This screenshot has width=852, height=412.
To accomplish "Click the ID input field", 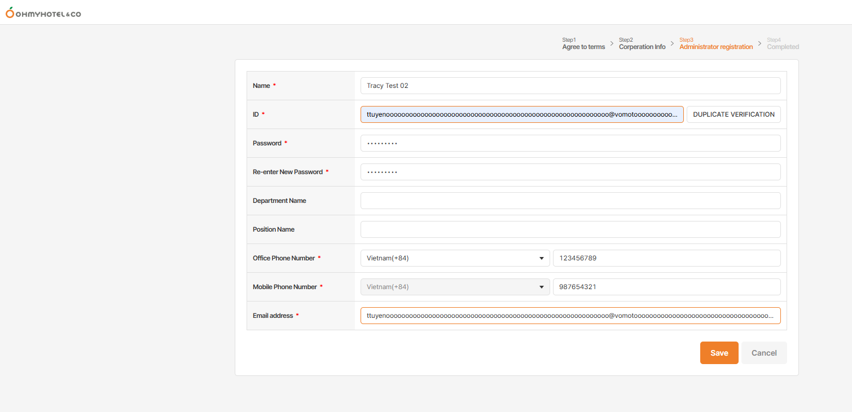I will (x=521, y=114).
